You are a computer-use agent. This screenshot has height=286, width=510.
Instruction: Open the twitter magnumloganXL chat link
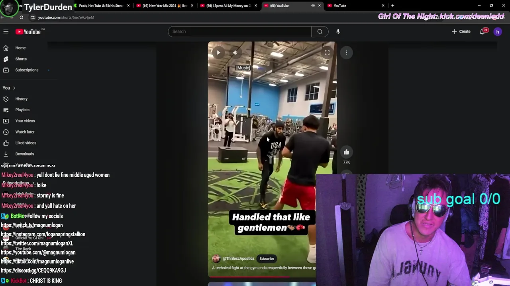tap(37, 243)
